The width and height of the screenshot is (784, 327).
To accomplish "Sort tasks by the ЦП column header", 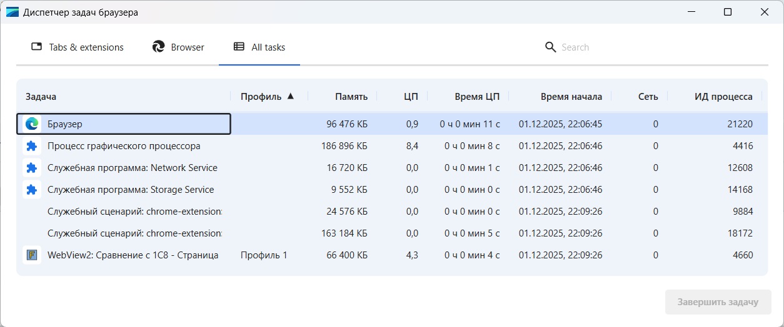I will (x=411, y=97).
